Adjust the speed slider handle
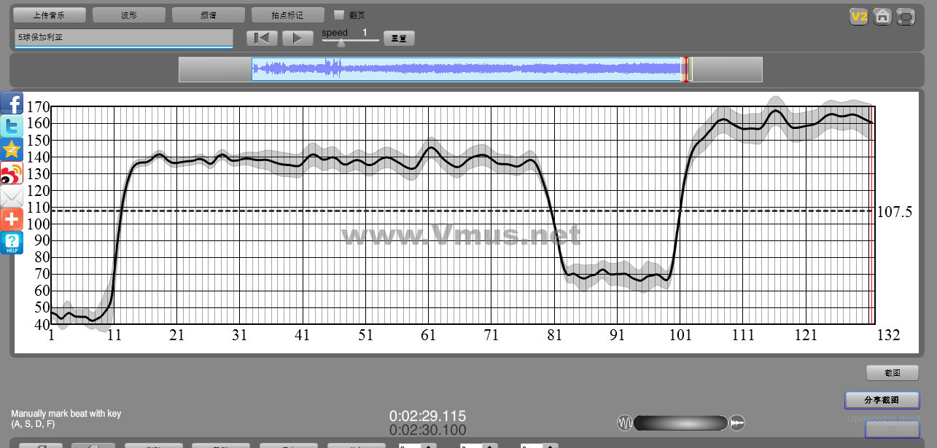Screen dimensions: 937x448 pyautogui.click(x=341, y=42)
